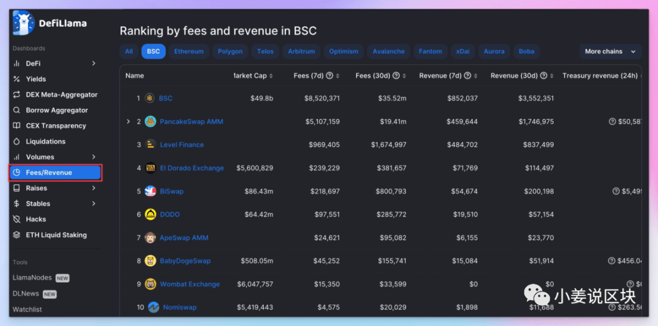Screen dimensions: 658x326
Task: Click the Wombat Exchange logo icon
Action: [x=150, y=284]
